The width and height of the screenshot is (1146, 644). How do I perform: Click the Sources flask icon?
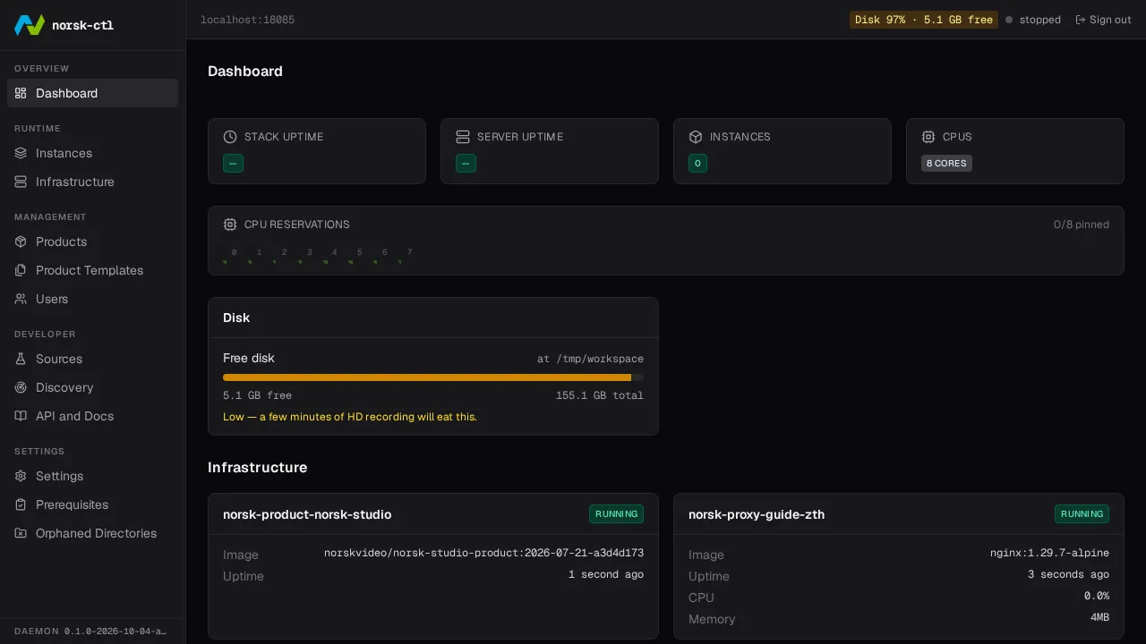click(x=21, y=359)
